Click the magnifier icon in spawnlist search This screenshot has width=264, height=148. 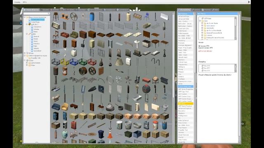(49, 14)
